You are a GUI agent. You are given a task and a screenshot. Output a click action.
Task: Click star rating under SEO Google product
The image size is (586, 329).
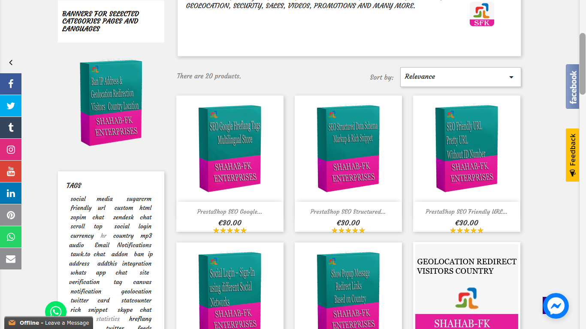click(230, 230)
